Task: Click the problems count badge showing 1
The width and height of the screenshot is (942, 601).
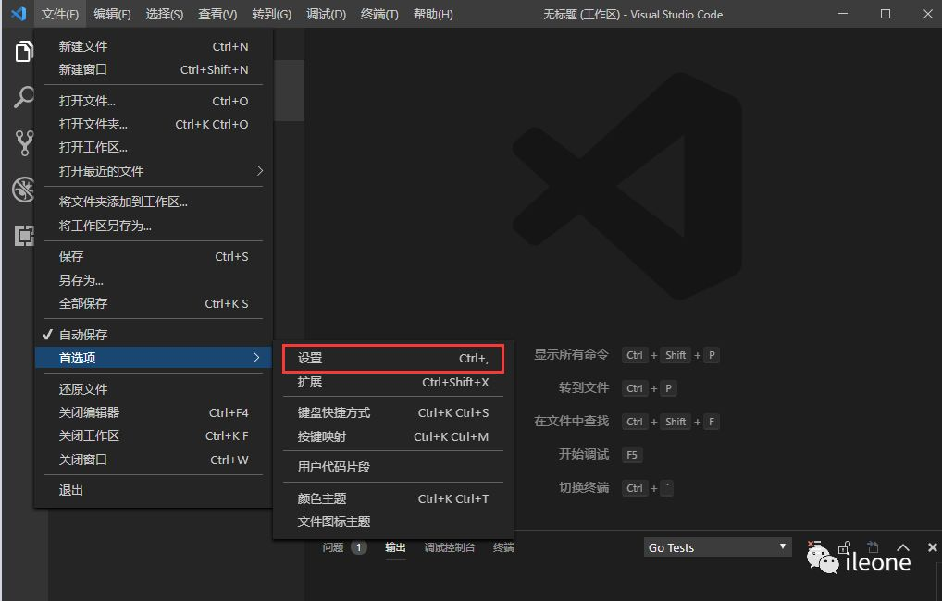Action: (359, 547)
